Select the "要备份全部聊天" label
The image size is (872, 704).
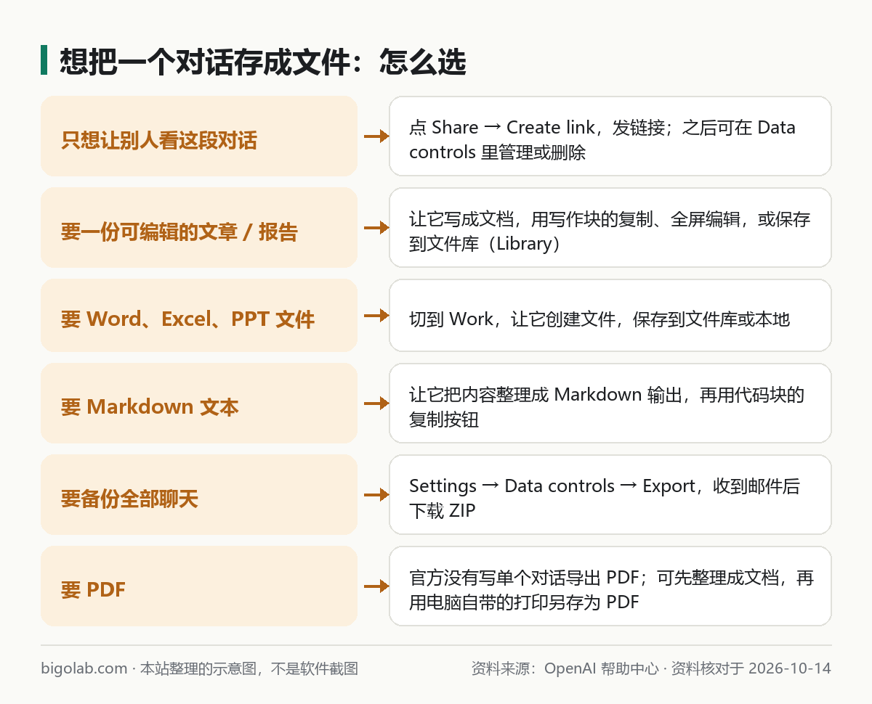pos(129,499)
